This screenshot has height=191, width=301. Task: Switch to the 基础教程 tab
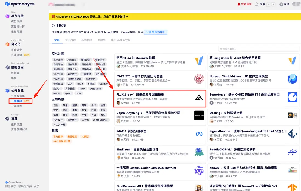87,40
